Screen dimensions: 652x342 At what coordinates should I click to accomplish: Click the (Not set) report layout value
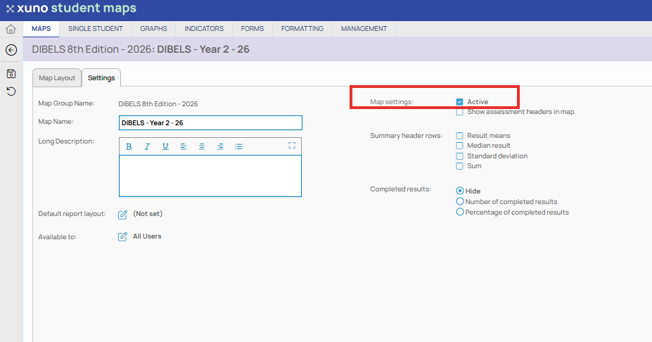[x=148, y=214]
